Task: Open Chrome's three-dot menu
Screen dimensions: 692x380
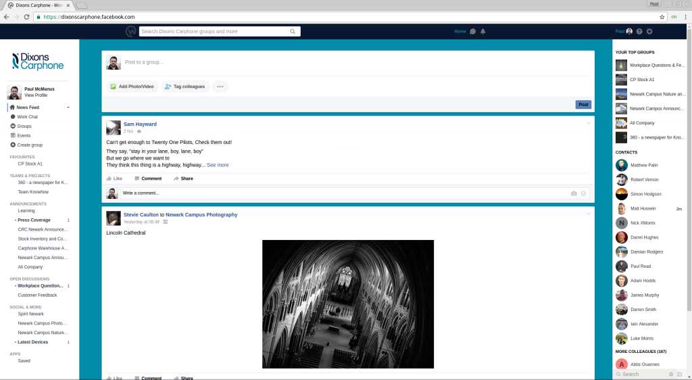Action: tap(685, 17)
